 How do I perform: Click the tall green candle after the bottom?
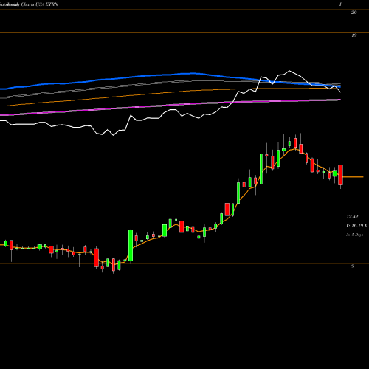(131, 246)
